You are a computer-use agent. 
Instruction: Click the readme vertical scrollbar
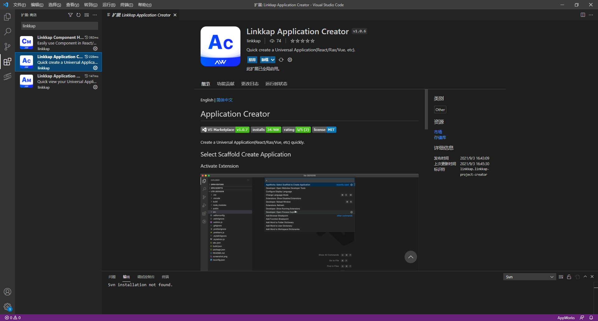coord(426,109)
